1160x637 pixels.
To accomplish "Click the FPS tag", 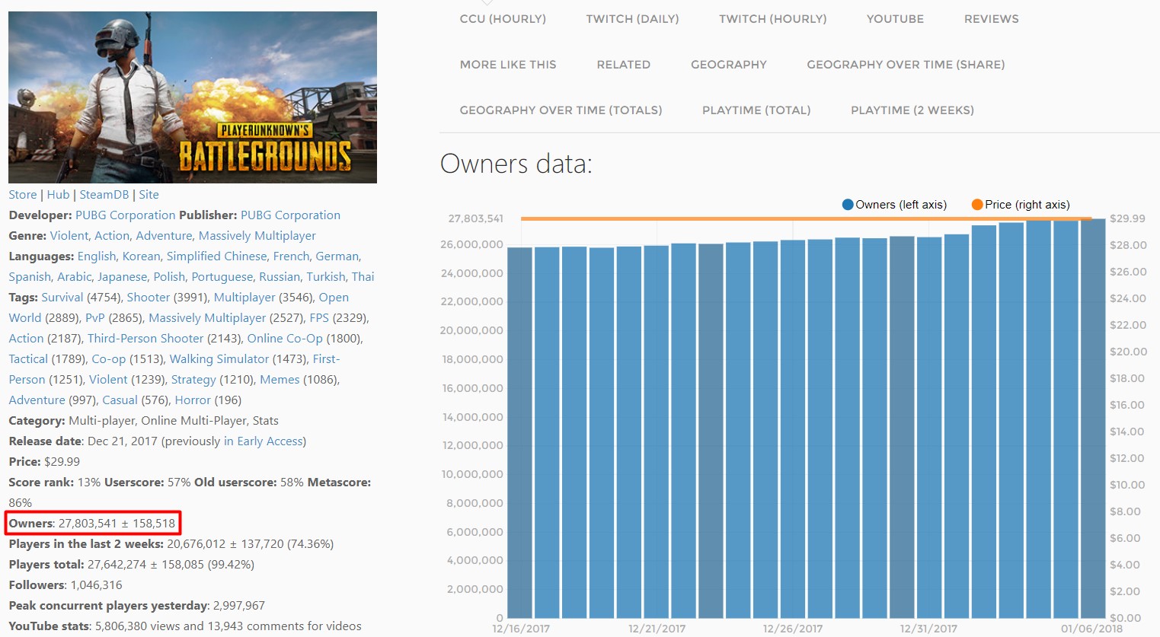I will coord(319,318).
